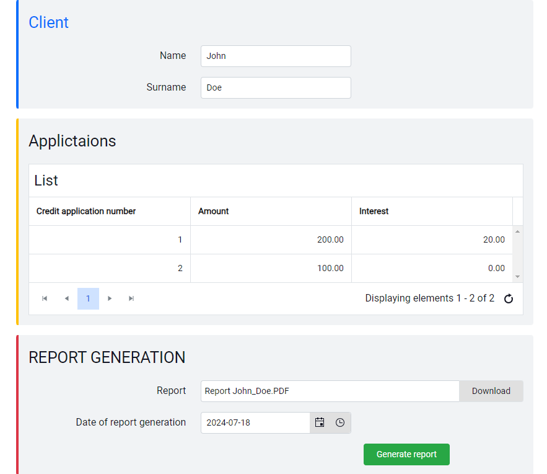Open the clock time picker icon
The width and height of the screenshot is (547, 474).
[340, 423]
